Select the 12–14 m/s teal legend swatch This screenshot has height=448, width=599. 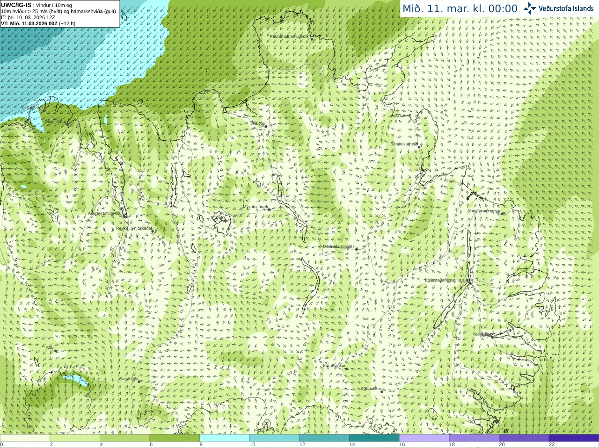324,438
